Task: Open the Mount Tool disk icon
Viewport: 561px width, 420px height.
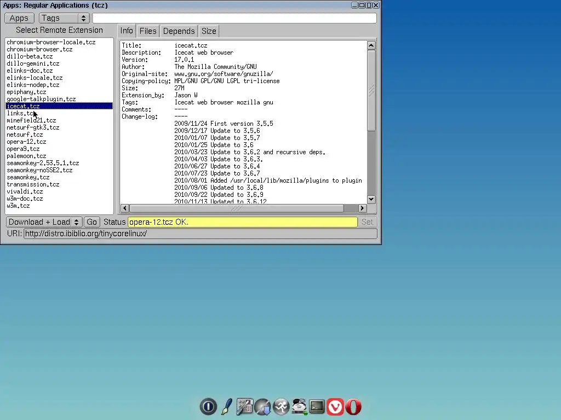Action: pos(299,407)
